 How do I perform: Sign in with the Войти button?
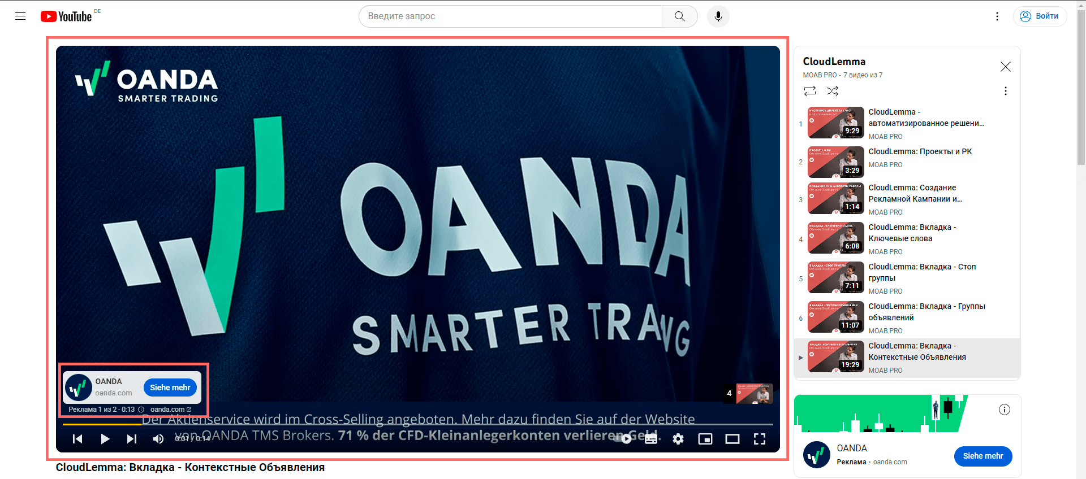pyautogui.click(x=1040, y=16)
